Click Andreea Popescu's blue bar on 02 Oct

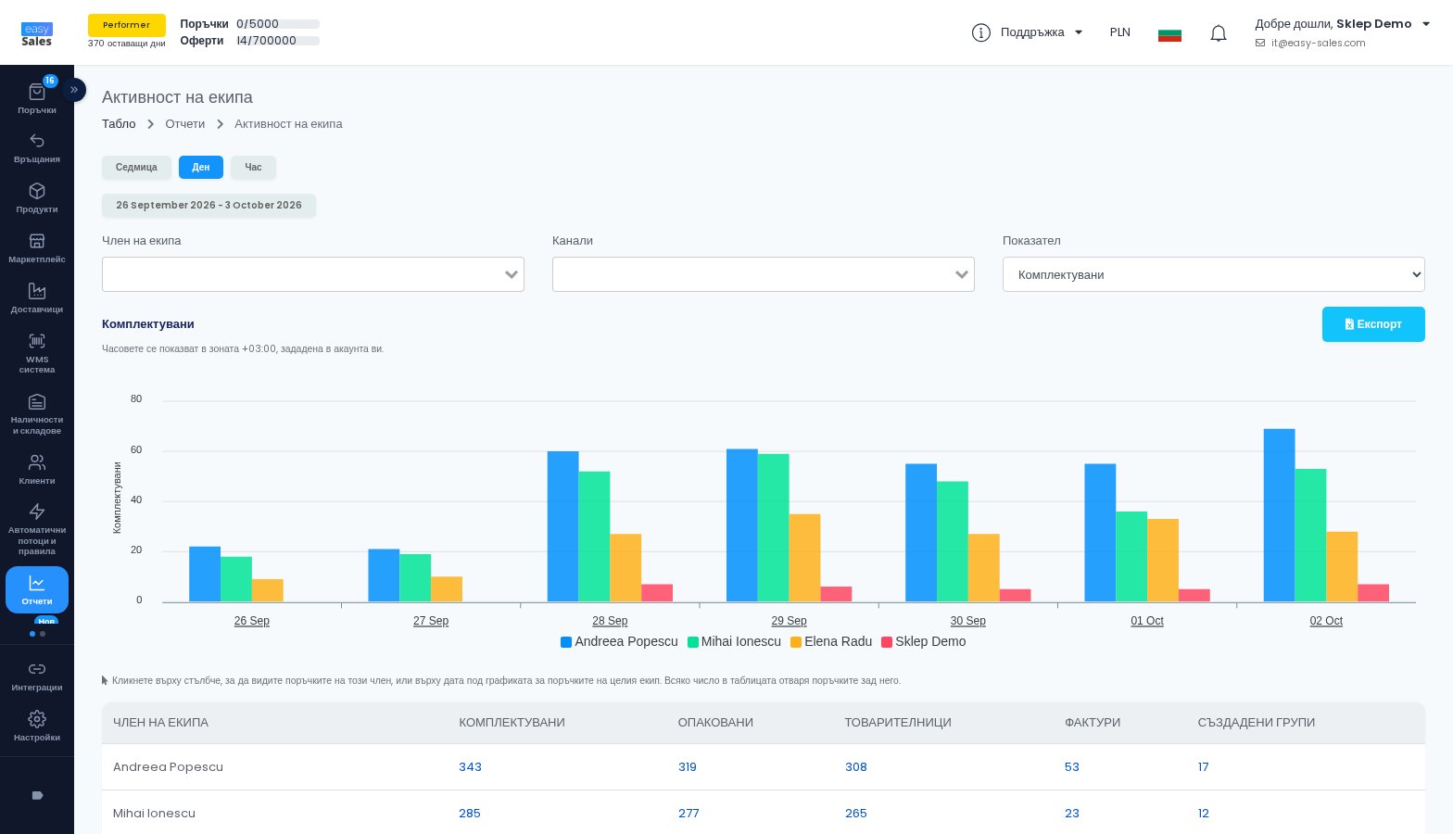coord(1279,515)
